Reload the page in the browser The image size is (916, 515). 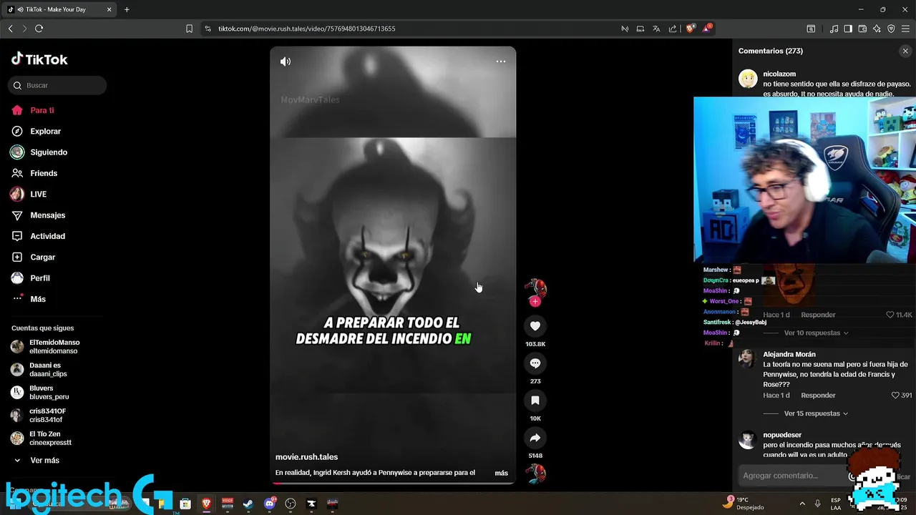[x=39, y=29]
